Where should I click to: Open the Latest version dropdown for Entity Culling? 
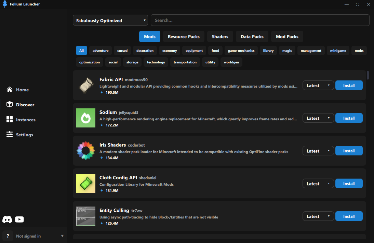pyautogui.click(x=318, y=216)
